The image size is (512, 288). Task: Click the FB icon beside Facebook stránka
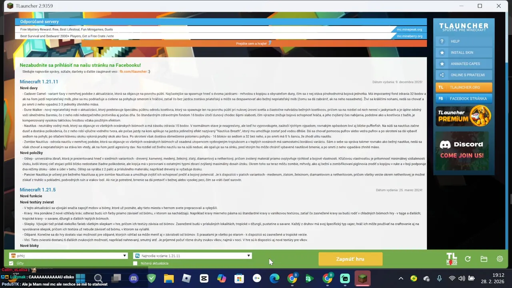click(441, 98)
